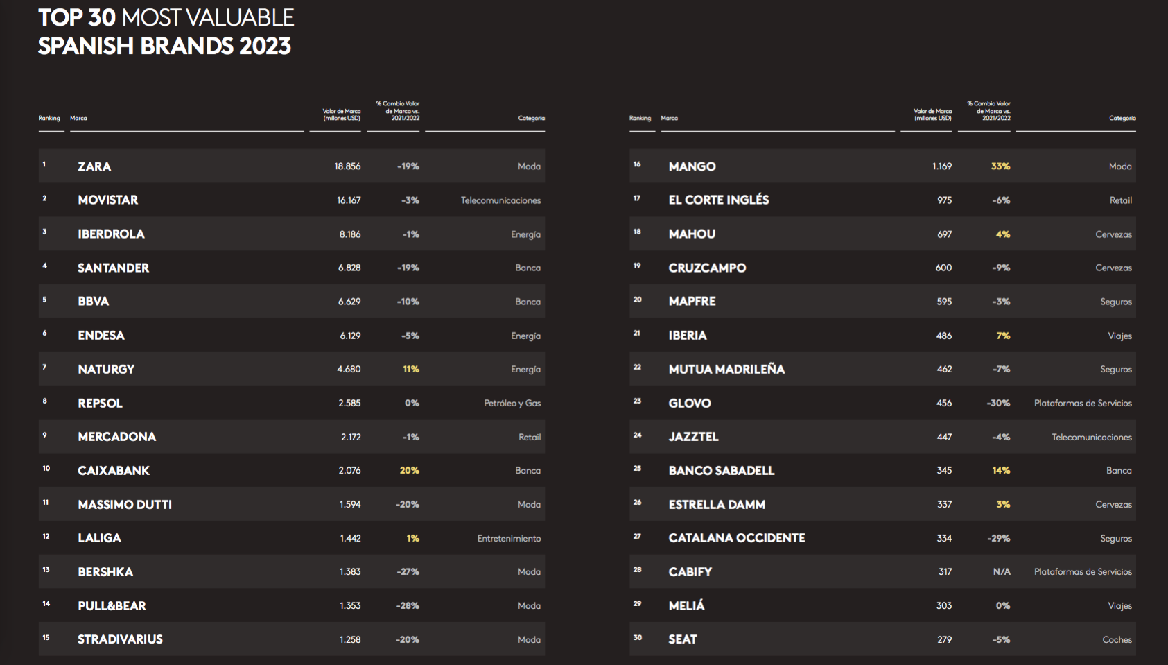Click Naturgy's 11% change value
Screen dimensions: 1168x665
(411, 369)
